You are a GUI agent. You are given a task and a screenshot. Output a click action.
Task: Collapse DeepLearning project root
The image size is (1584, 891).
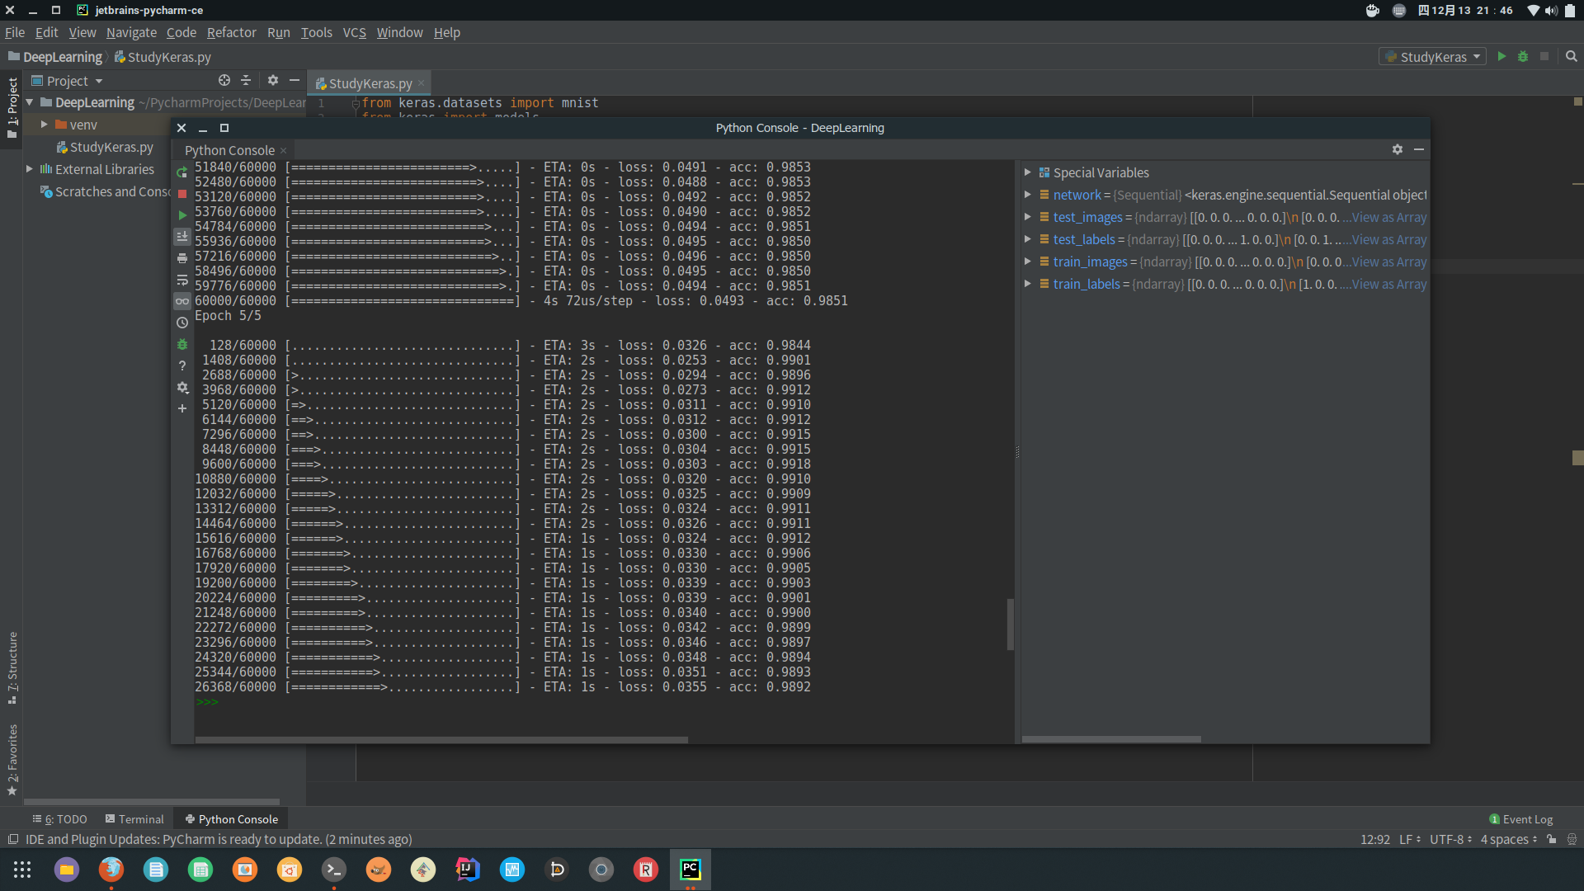coord(30,102)
